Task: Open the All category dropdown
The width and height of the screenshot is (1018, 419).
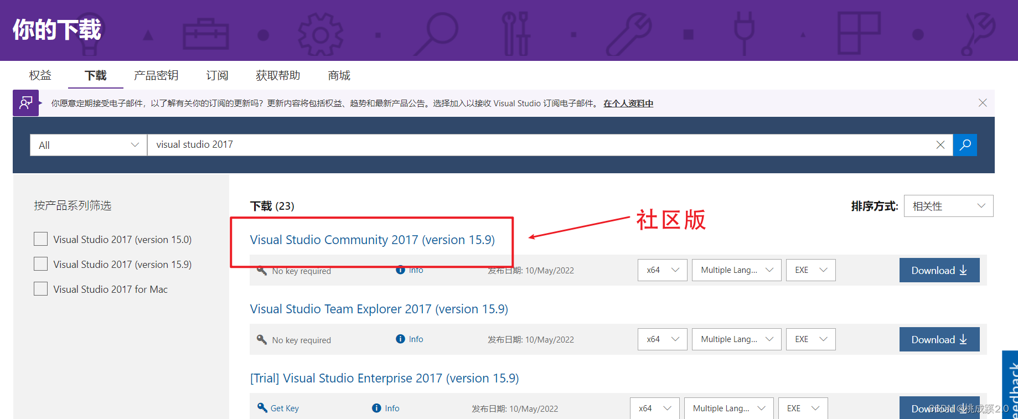Action: click(89, 145)
